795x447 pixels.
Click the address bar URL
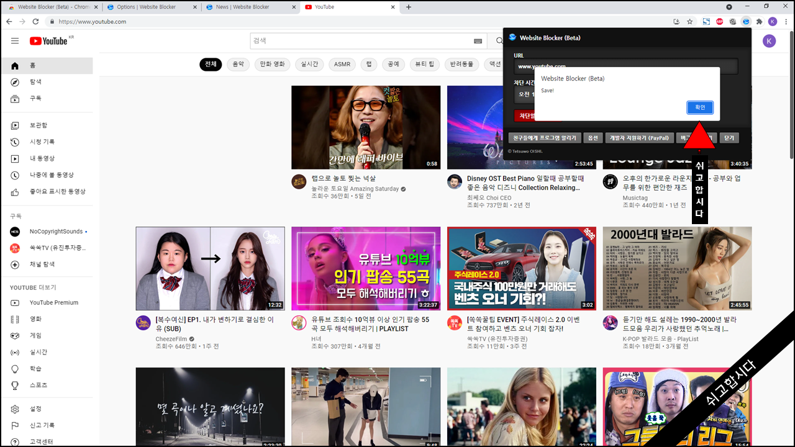pos(92,22)
